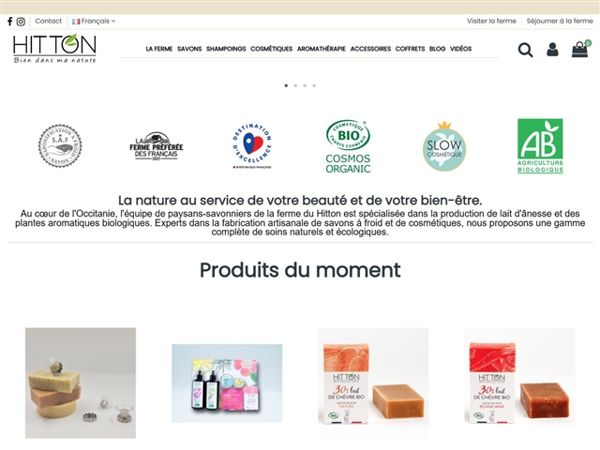Click the AB Agriculture Biologique logo
The width and height of the screenshot is (600, 450).
(540, 146)
